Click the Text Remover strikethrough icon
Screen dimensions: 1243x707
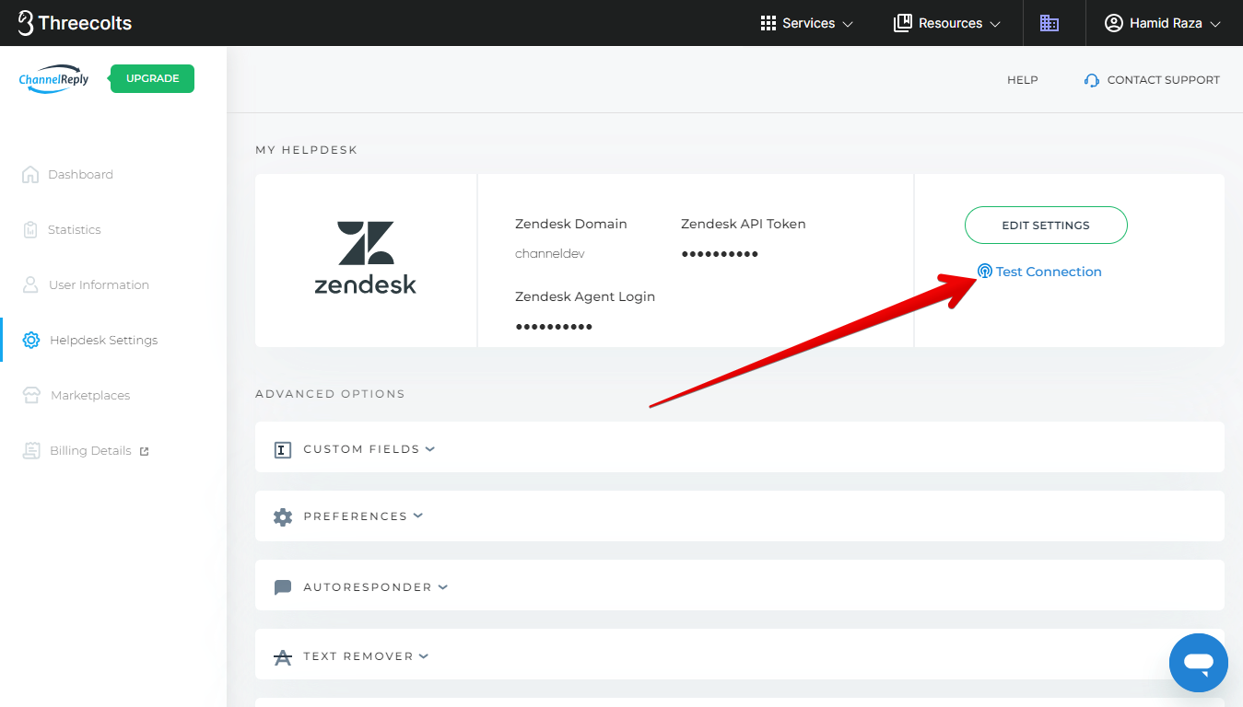283,656
